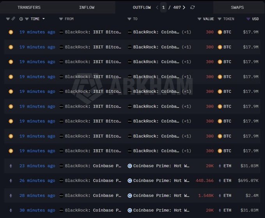Image resolution: width=265 pixels, height=218 pixels.
Task: Click the chain link icon in header
Action: tap(13, 19)
